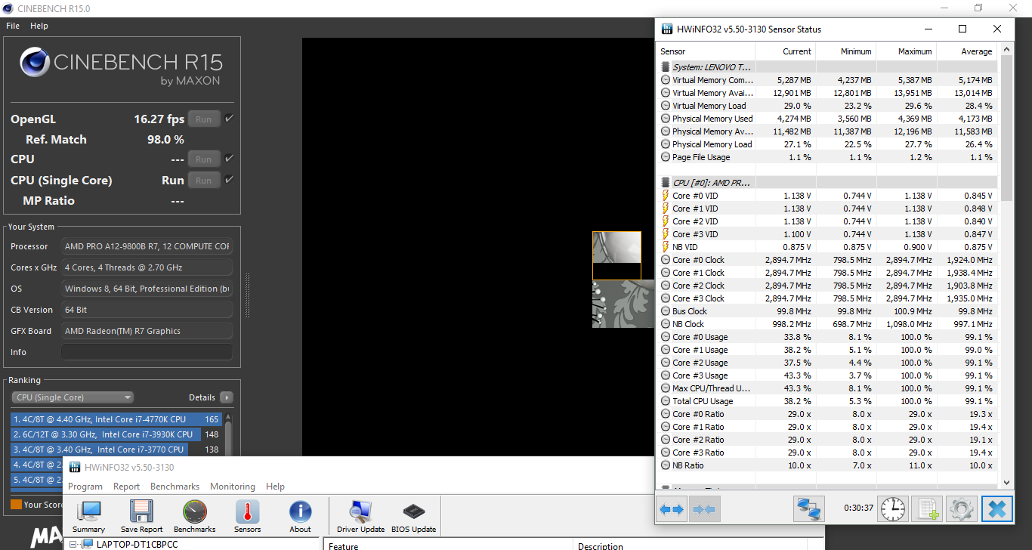Click the Page File Usage row icon
Image resolution: width=1032 pixels, height=550 pixels.
coord(666,157)
